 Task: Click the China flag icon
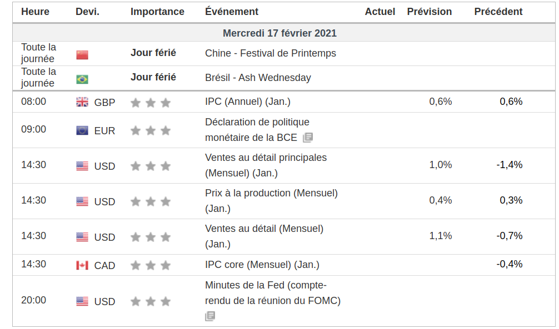point(82,55)
